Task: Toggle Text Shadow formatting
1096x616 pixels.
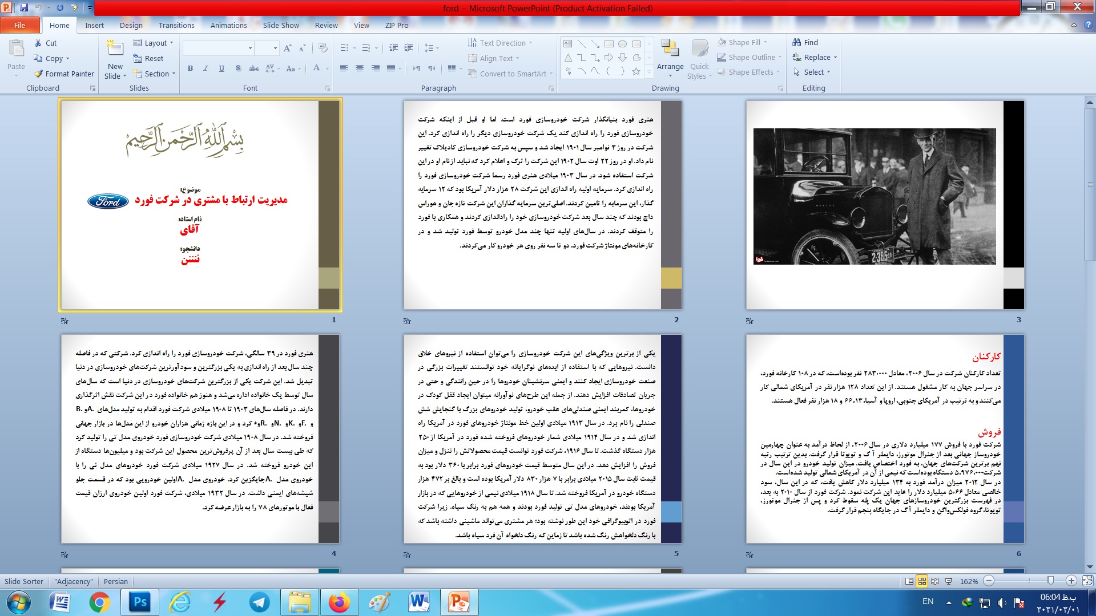Action: [237, 68]
